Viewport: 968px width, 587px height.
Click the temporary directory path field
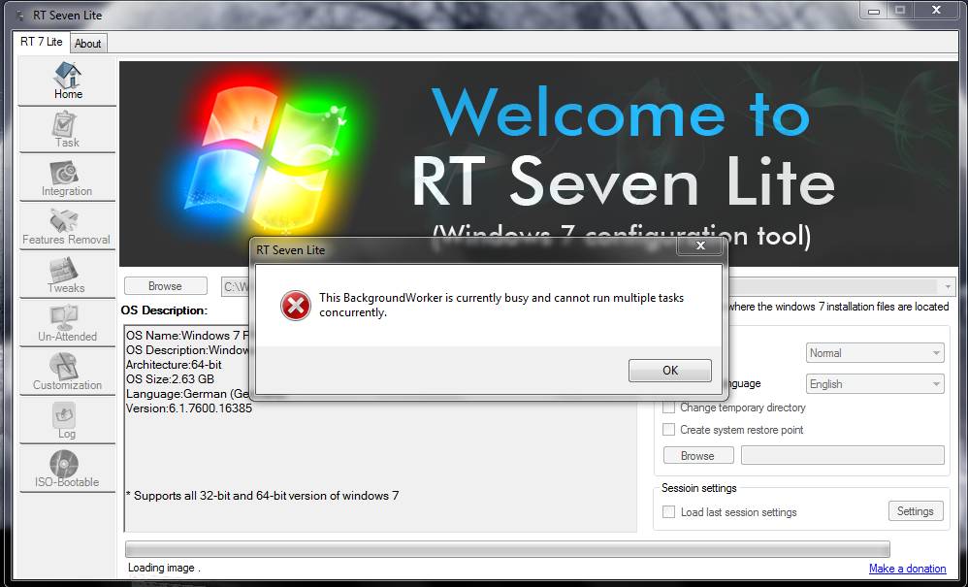pos(843,455)
